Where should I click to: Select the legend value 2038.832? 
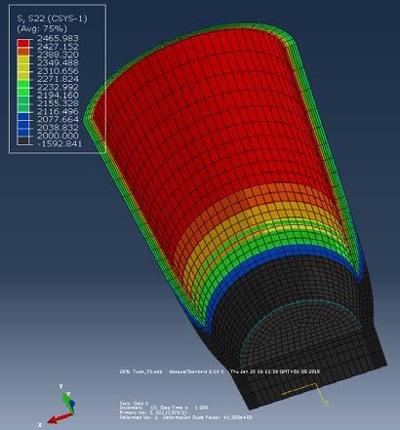pyautogui.click(x=58, y=128)
